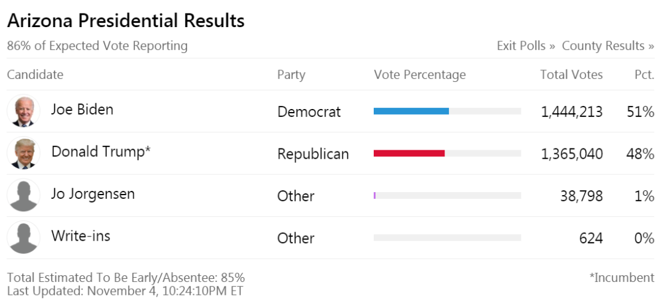Viewport: 665px width, 306px height.
Task: Click the Party column header
Action: pyautogui.click(x=291, y=75)
